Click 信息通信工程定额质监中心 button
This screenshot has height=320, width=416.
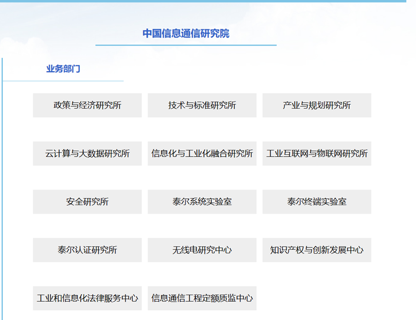tap(202, 298)
